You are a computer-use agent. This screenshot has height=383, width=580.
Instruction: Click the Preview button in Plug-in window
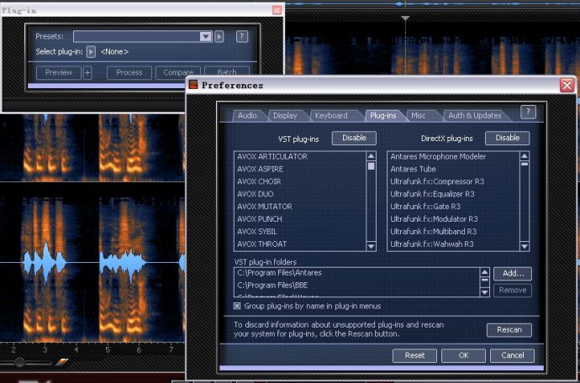click(59, 73)
